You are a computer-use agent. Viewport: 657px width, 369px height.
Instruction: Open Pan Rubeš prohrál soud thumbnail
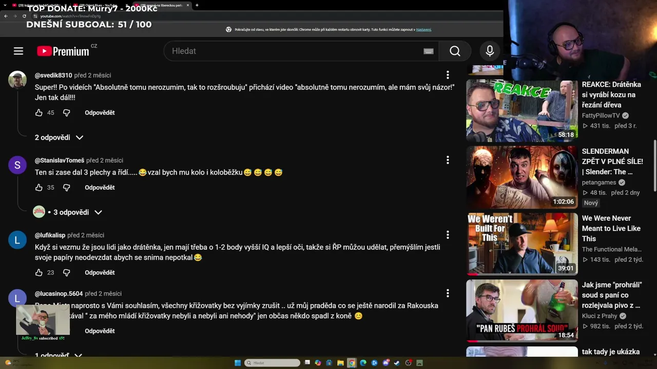522,311
